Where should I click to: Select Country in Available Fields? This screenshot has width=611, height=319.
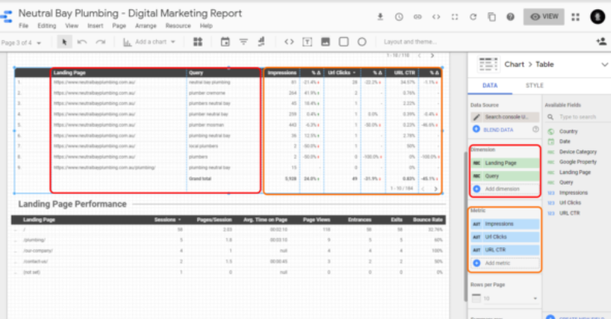click(x=568, y=131)
